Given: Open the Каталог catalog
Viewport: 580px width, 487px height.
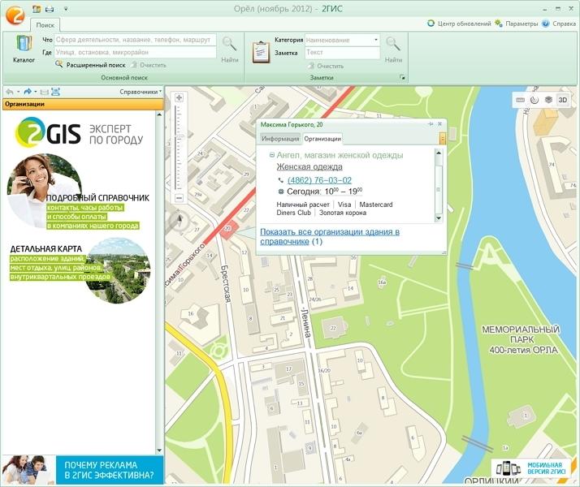Looking at the screenshot, I should tap(24, 49).
